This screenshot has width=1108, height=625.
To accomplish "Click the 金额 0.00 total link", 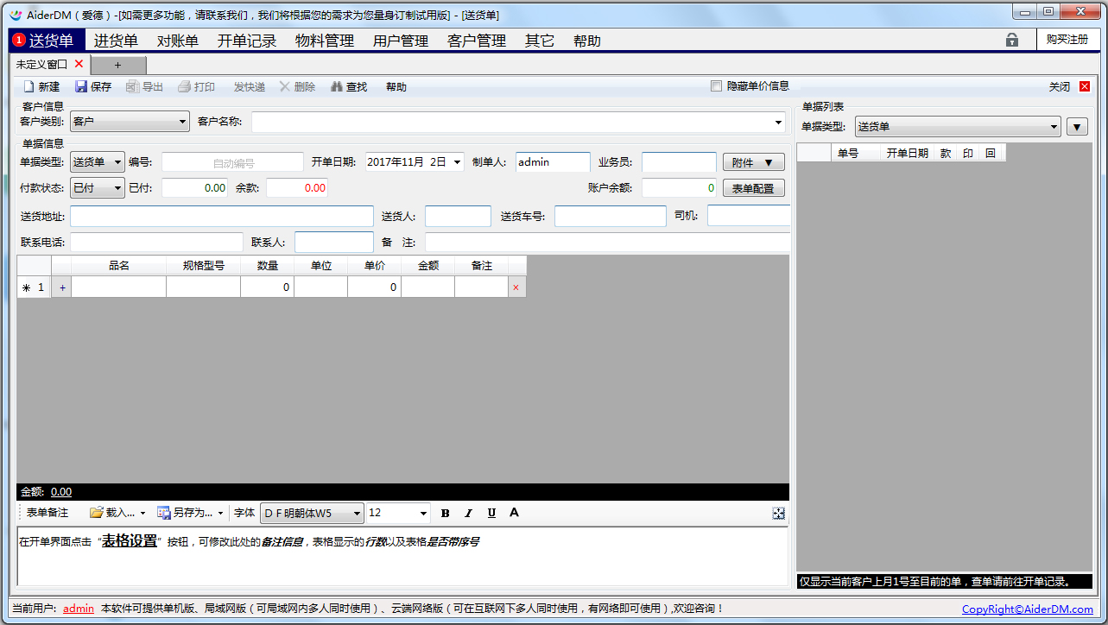I will [61, 492].
